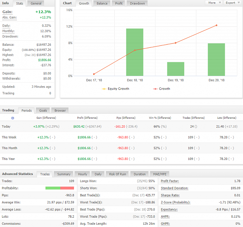This screenshot has height=227, width=243.
Task: Click the Profitability green-red bar
Action: 59,188
